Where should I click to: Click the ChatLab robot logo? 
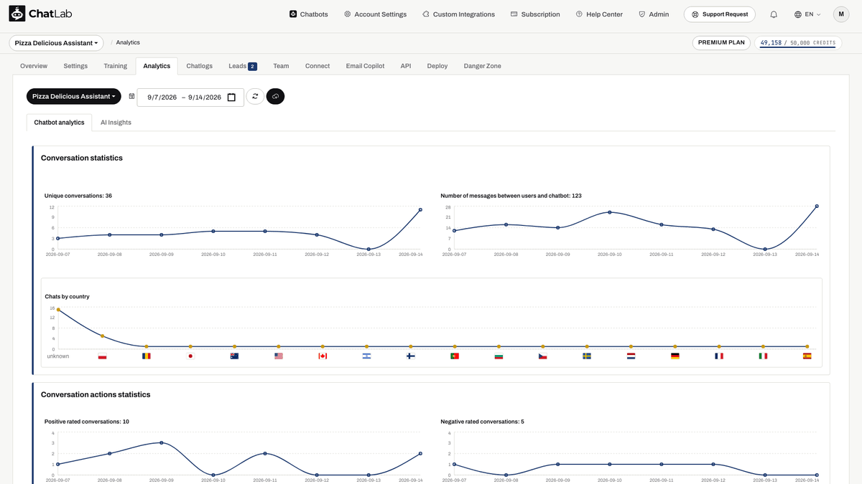click(17, 14)
